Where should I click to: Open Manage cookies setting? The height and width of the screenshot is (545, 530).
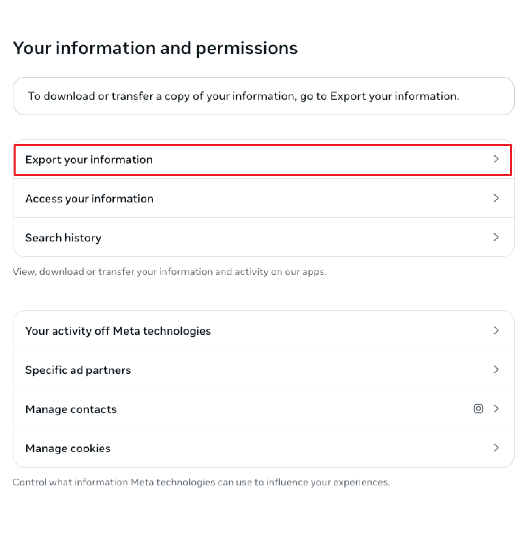[263, 447]
